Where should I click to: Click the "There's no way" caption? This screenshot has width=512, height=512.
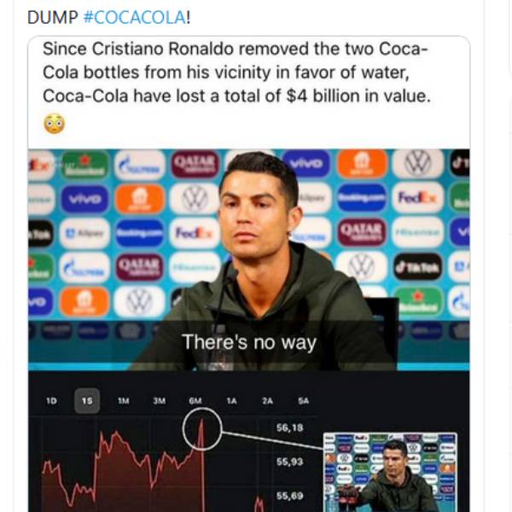(248, 343)
